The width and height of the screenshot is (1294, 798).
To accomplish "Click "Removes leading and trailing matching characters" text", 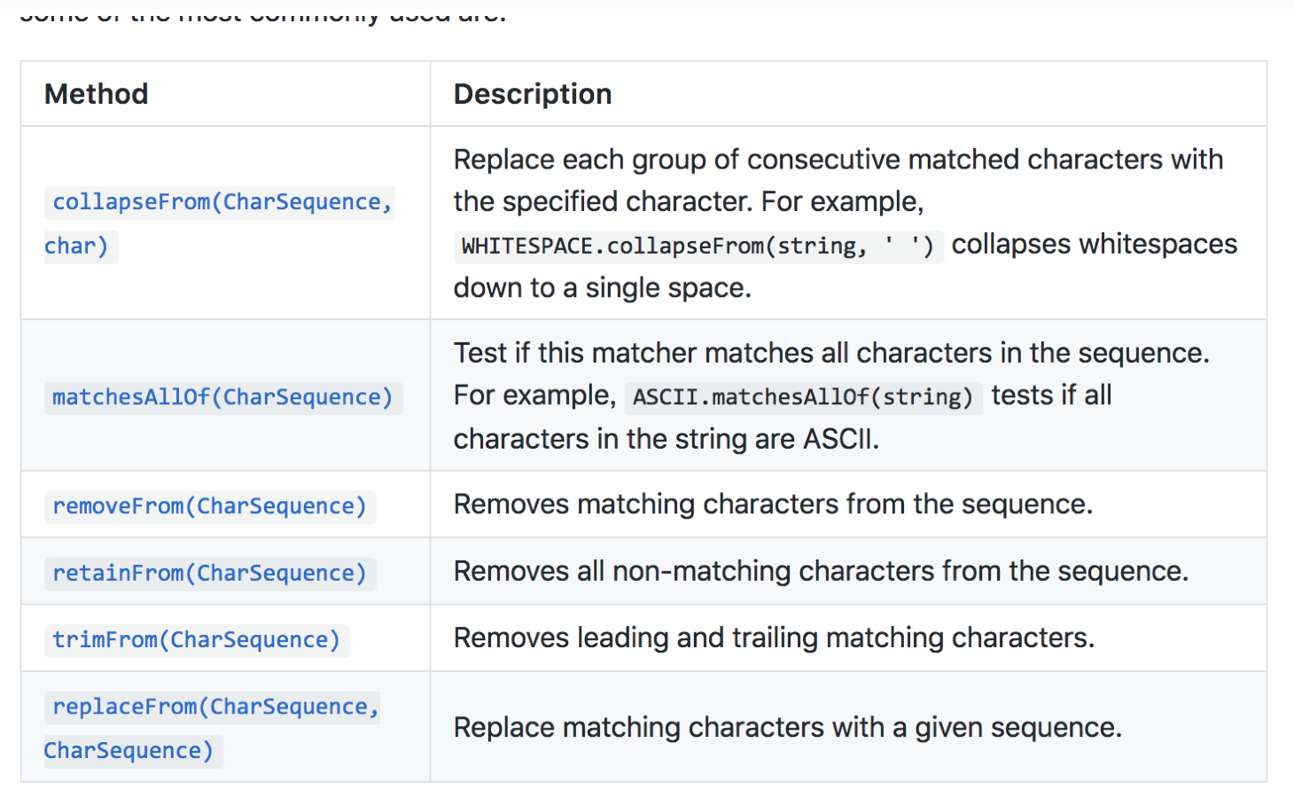I will [774, 638].
